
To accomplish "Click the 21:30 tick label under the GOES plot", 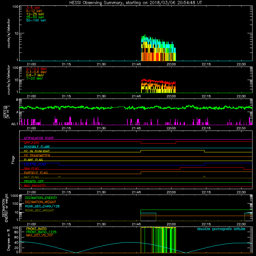I will pyautogui.click(x=101, y=128).
